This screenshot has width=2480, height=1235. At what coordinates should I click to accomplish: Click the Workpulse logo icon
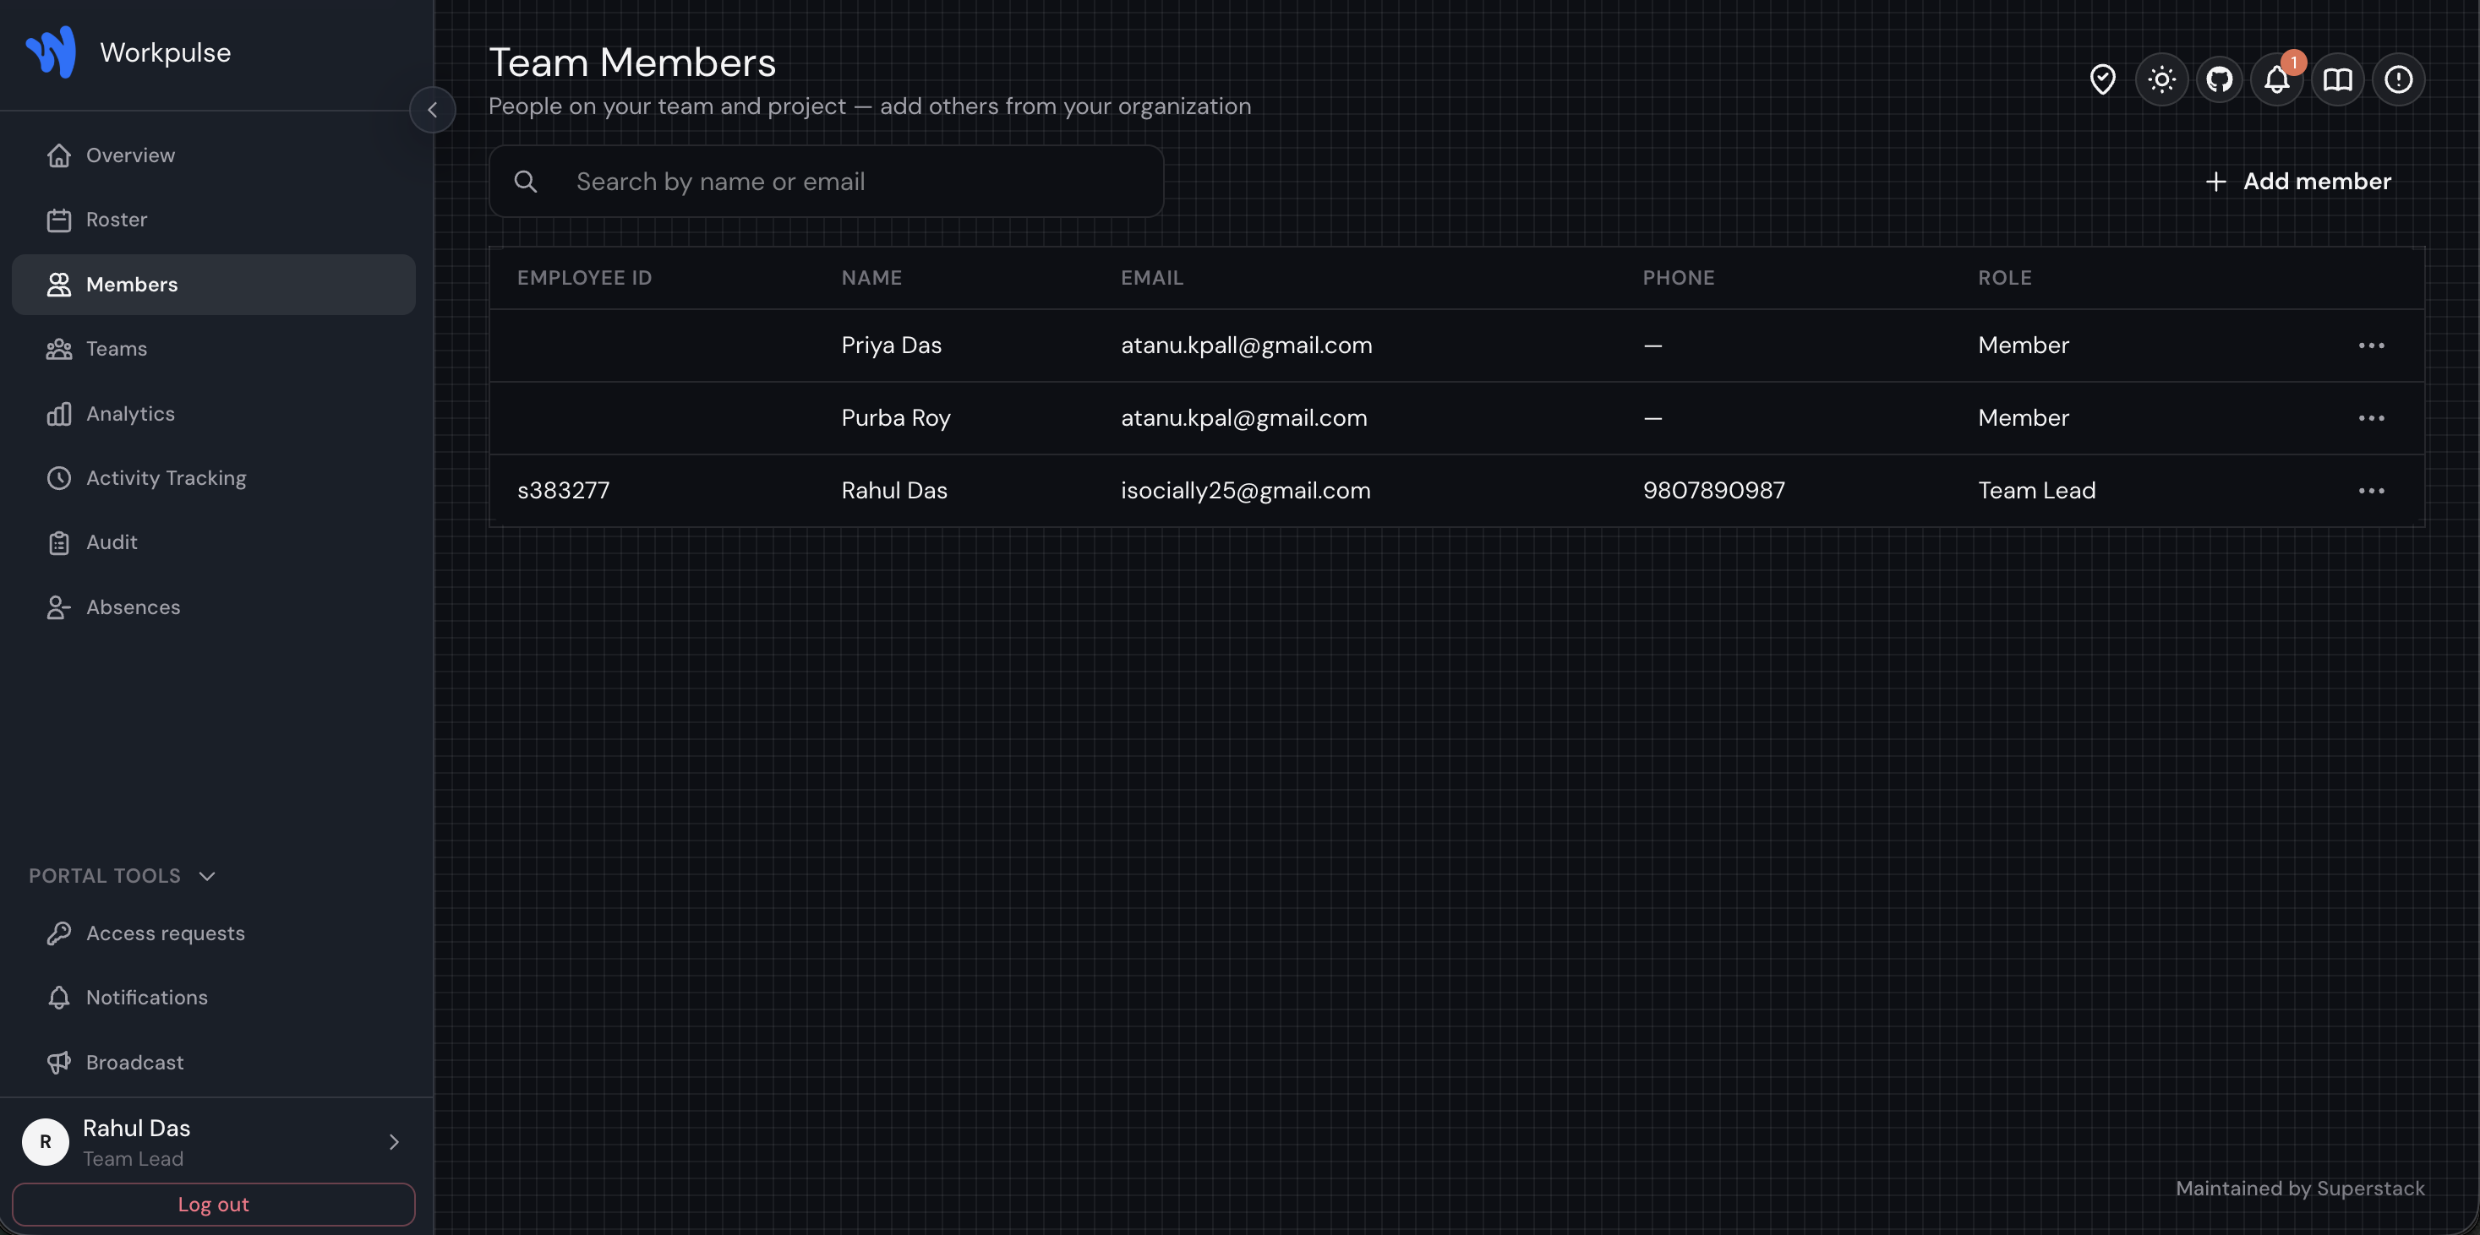[51, 52]
